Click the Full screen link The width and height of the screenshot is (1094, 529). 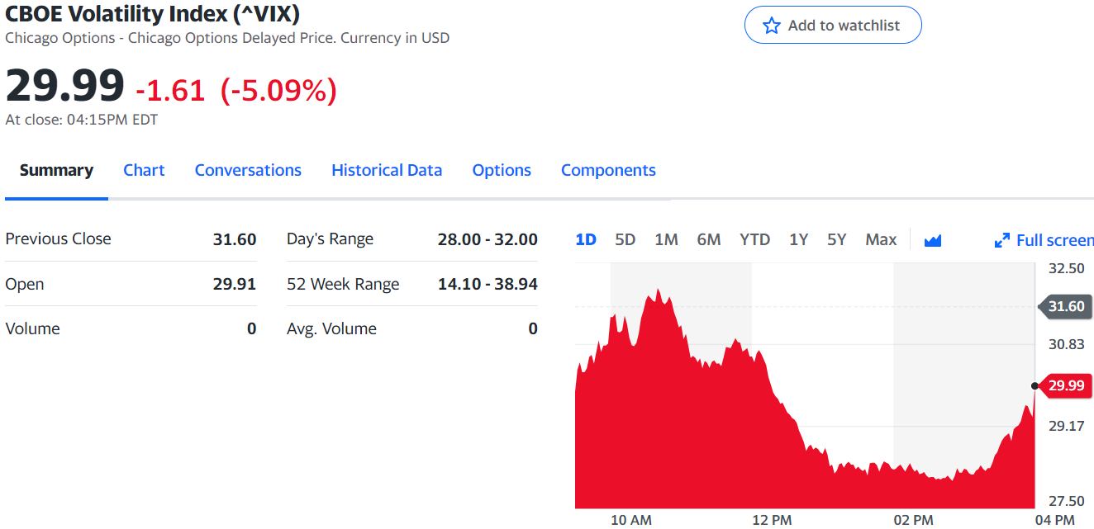point(1044,240)
